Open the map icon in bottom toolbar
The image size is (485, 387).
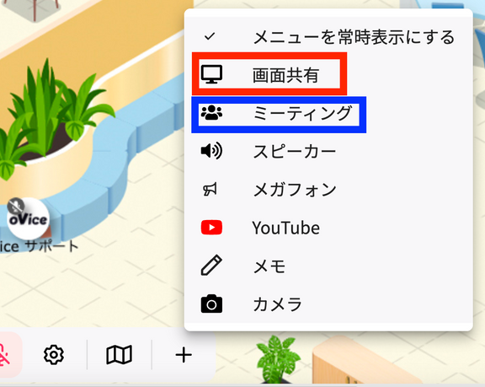pos(119,354)
